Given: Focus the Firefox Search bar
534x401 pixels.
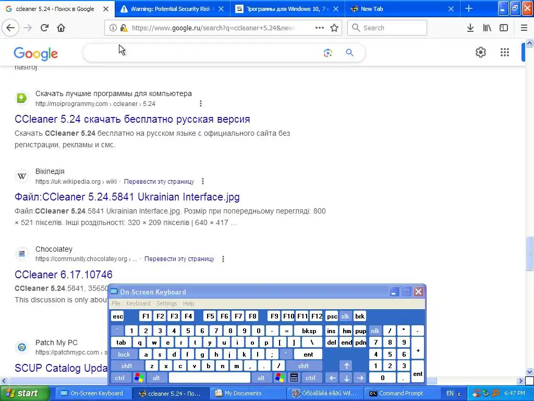Looking at the screenshot, I should [387, 28].
